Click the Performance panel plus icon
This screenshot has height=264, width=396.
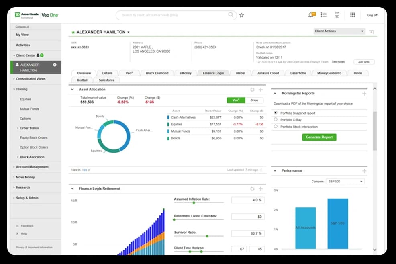click(x=364, y=171)
